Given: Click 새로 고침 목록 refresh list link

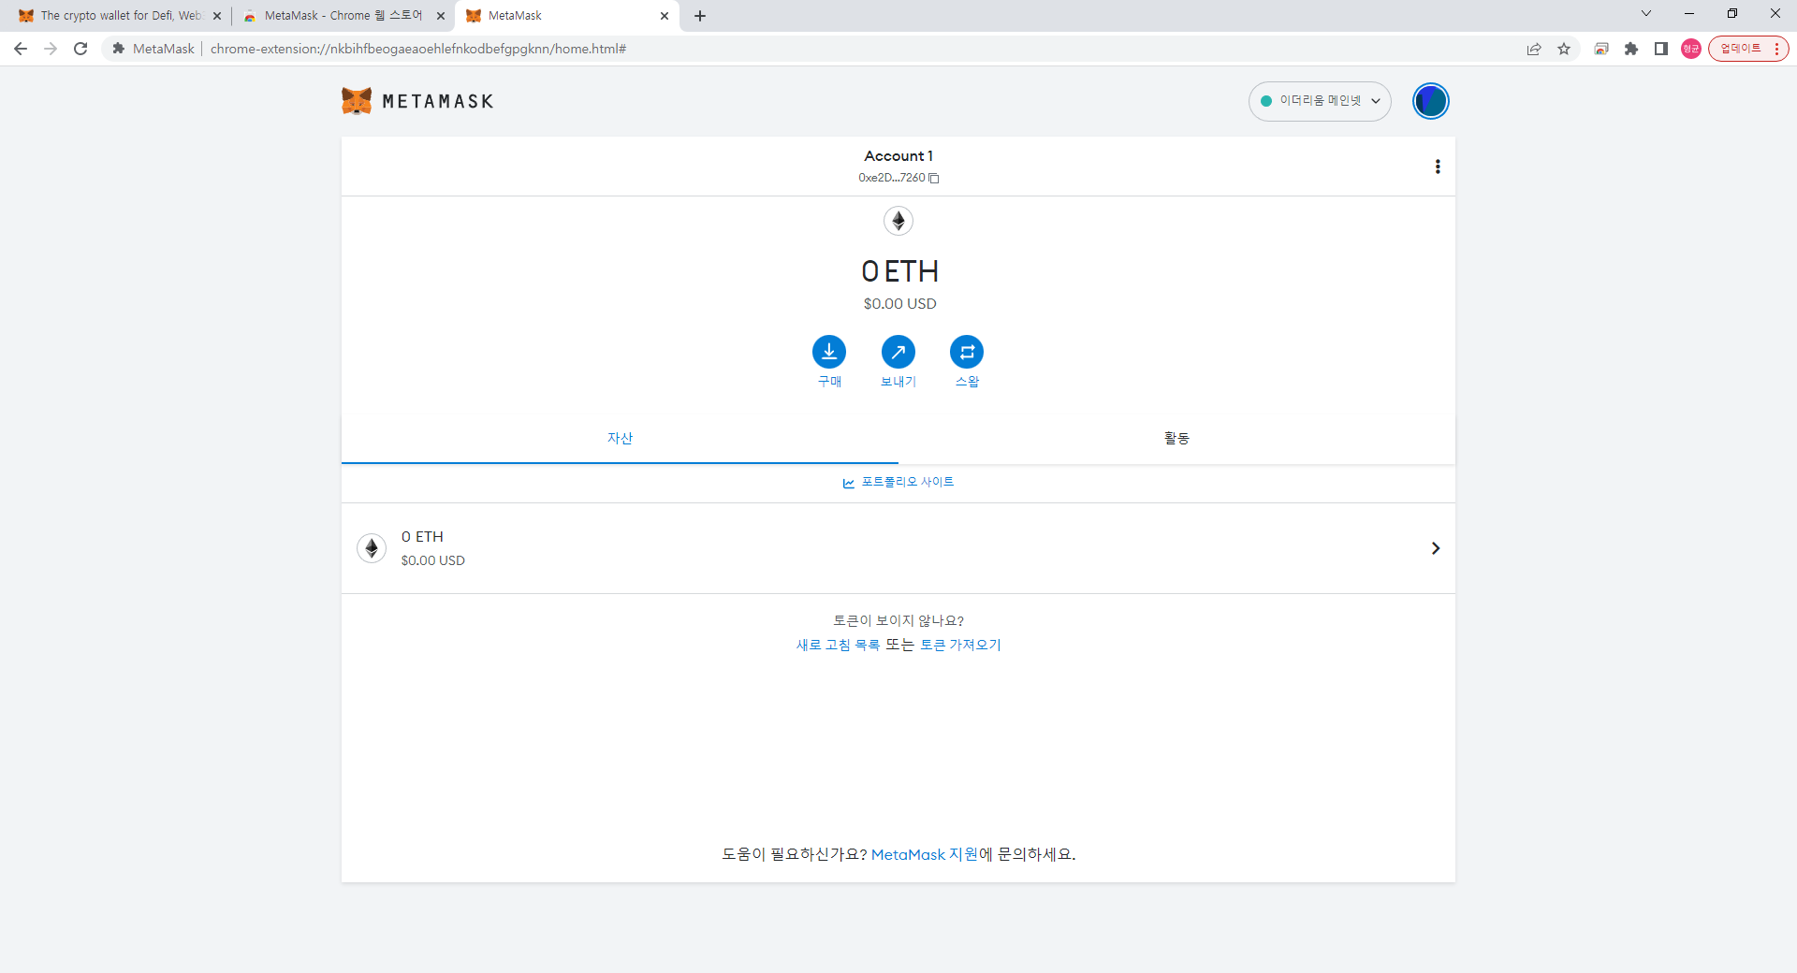Looking at the screenshot, I should point(838,645).
